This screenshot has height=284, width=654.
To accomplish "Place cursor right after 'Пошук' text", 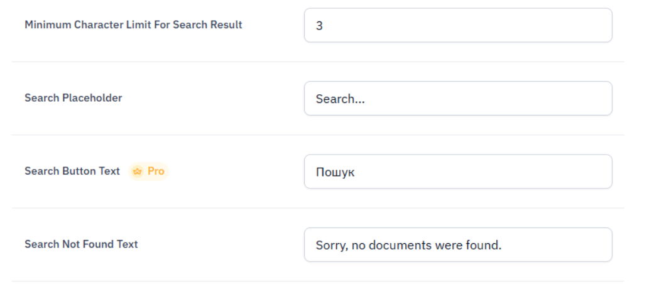I will tap(356, 173).
